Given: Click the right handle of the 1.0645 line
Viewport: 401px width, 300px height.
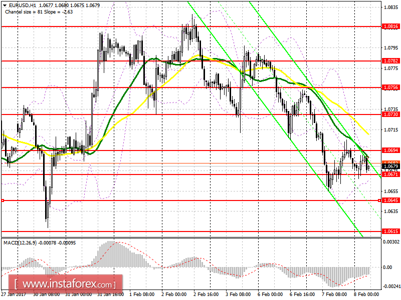Looking at the screenshot, I should pos(379,200).
